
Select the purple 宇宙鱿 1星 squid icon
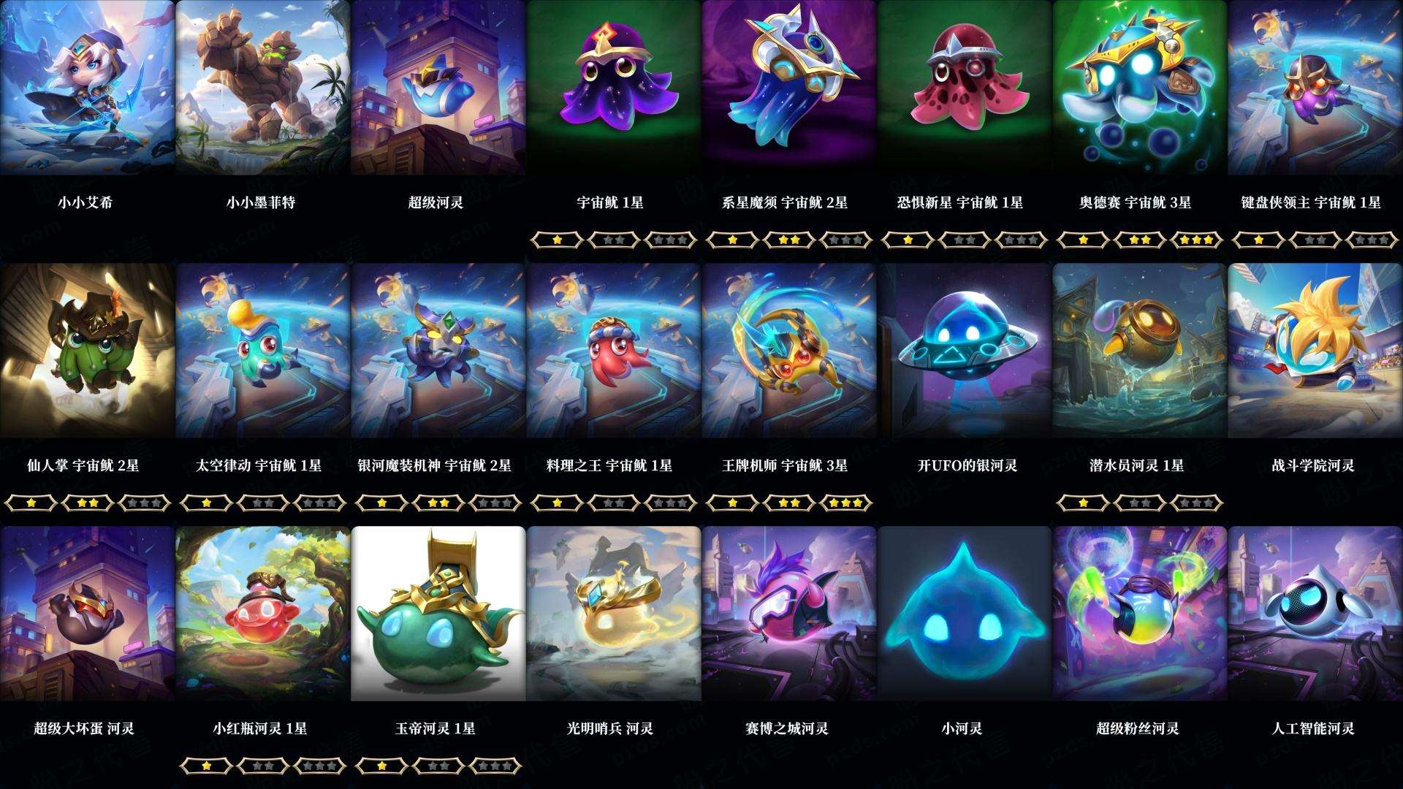613,88
